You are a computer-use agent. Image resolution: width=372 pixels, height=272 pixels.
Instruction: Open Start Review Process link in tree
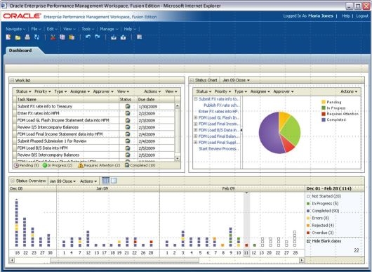pos(218,149)
